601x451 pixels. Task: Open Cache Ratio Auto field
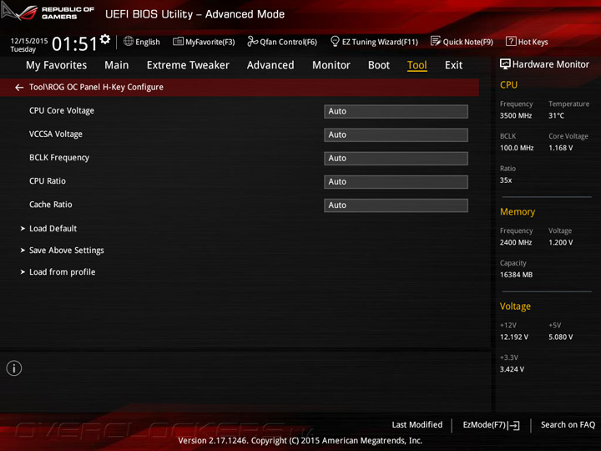[x=396, y=205]
